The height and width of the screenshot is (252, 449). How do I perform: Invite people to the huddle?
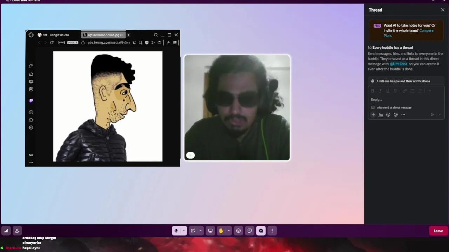tap(17, 231)
